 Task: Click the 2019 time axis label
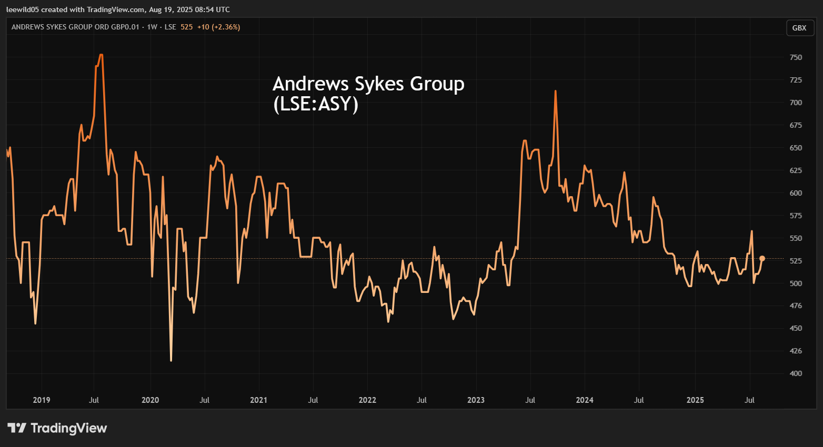[42, 400]
